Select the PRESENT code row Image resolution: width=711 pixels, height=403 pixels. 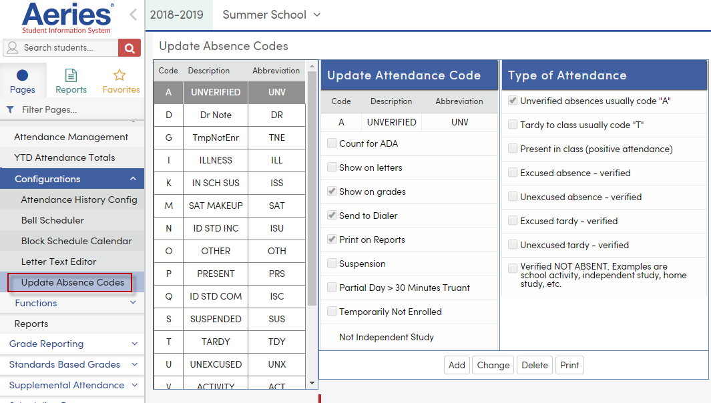coord(230,274)
